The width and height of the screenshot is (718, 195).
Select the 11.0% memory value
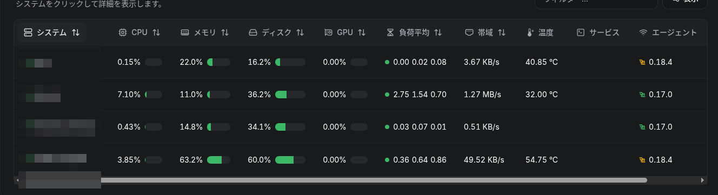191,95
